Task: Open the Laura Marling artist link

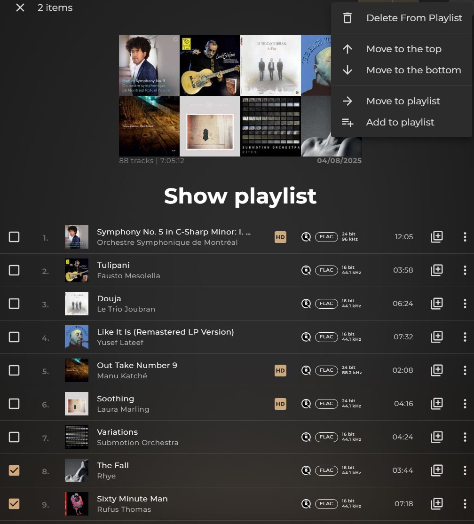Action: click(123, 409)
